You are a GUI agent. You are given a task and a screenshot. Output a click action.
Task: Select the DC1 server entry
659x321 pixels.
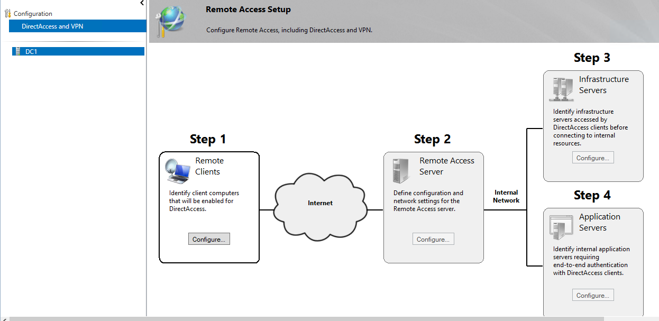pos(78,51)
